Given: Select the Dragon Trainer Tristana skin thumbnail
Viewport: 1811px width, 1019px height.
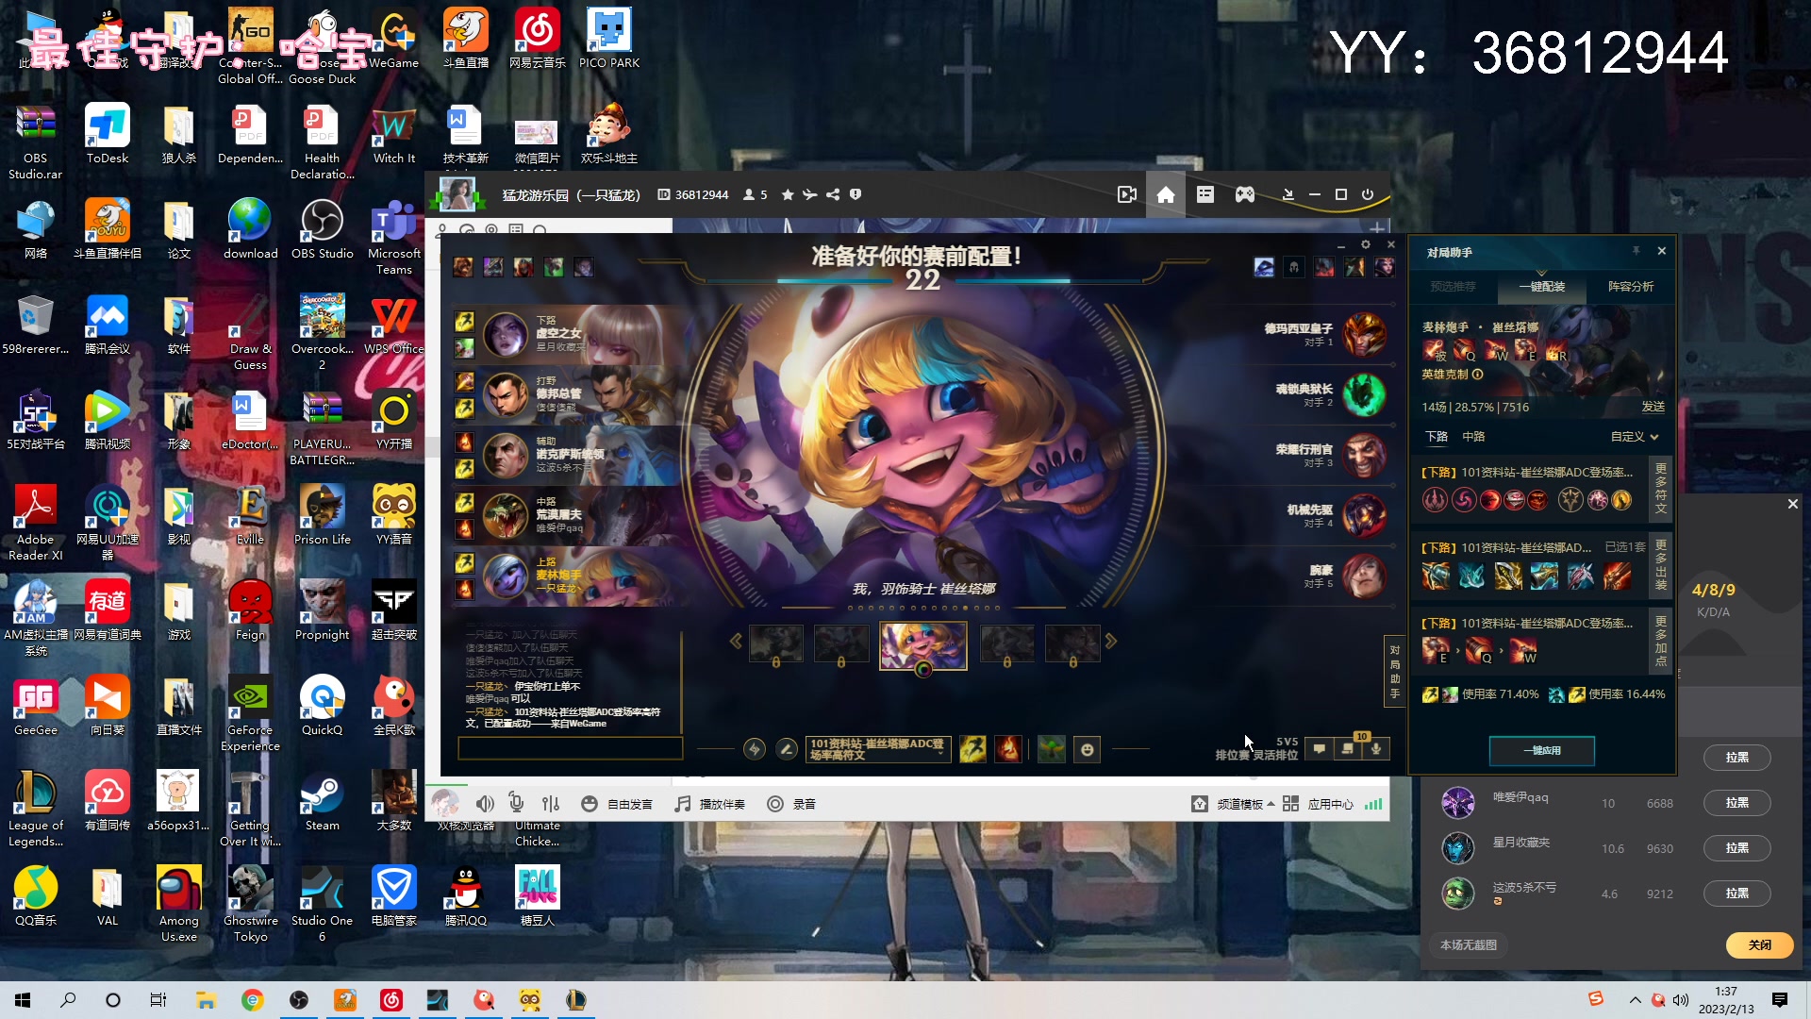Looking at the screenshot, I should click(922, 644).
